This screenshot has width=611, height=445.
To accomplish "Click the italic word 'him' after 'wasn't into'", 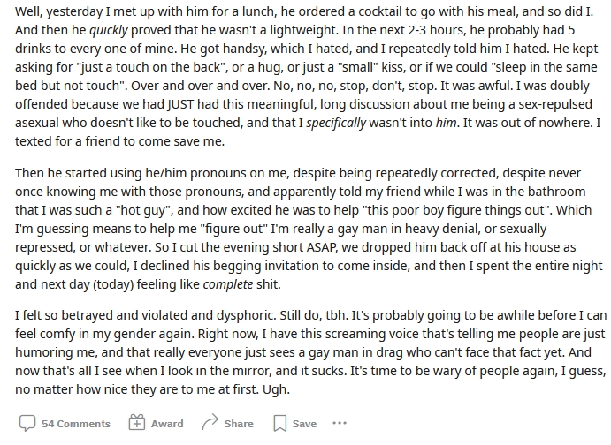I will (x=446, y=123).
